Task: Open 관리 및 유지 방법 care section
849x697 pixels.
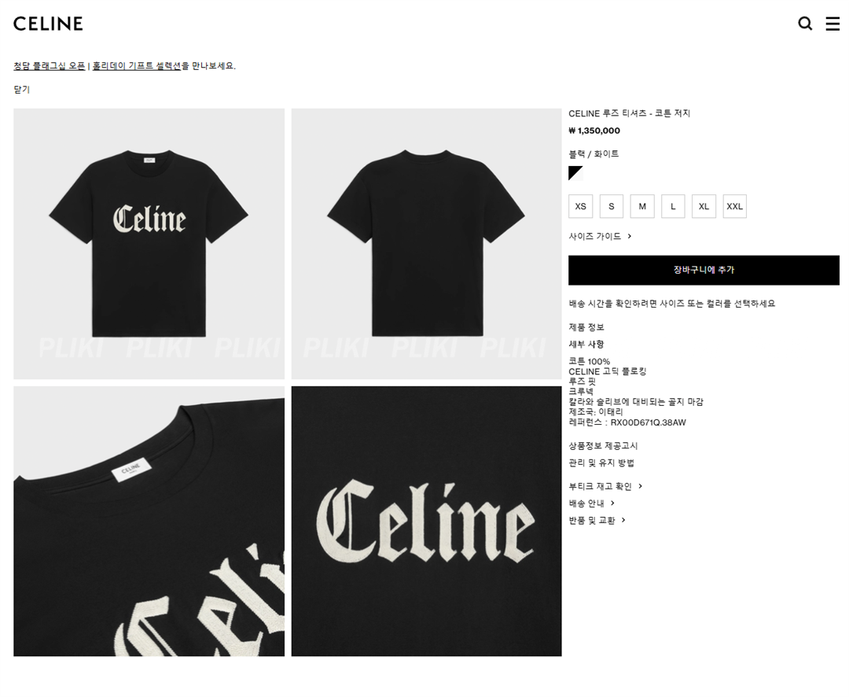Action: (x=601, y=463)
